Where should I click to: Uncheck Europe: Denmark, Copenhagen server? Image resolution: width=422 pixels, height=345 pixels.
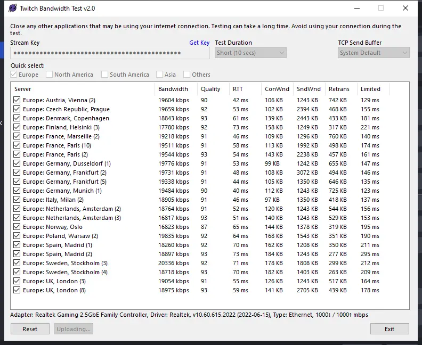(x=17, y=118)
